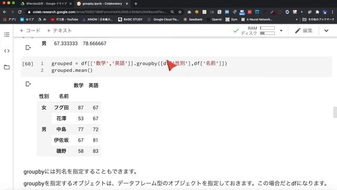Viewport: 337px width, 190px height.
Task: Close the groupby.ipynb tab
Action: tap(127, 4)
